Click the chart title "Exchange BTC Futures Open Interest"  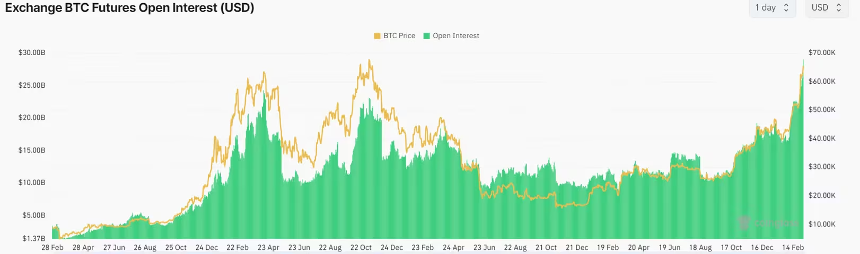[129, 8]
